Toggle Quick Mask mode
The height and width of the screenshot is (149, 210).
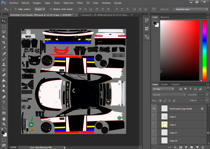[x=4, y=140]
